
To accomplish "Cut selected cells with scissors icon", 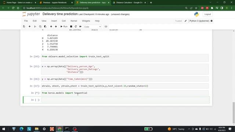I will coord(35,26).
